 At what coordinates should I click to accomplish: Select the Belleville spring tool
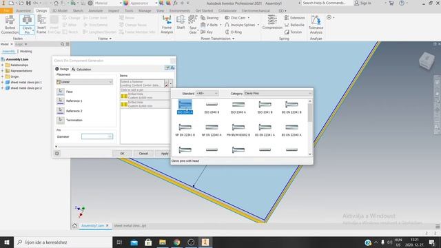294,25
